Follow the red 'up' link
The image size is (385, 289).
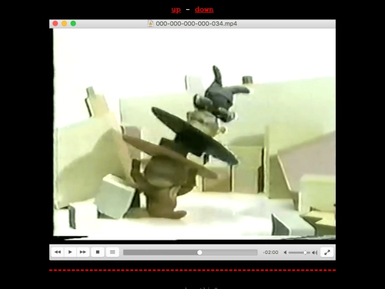pos(176,9)
